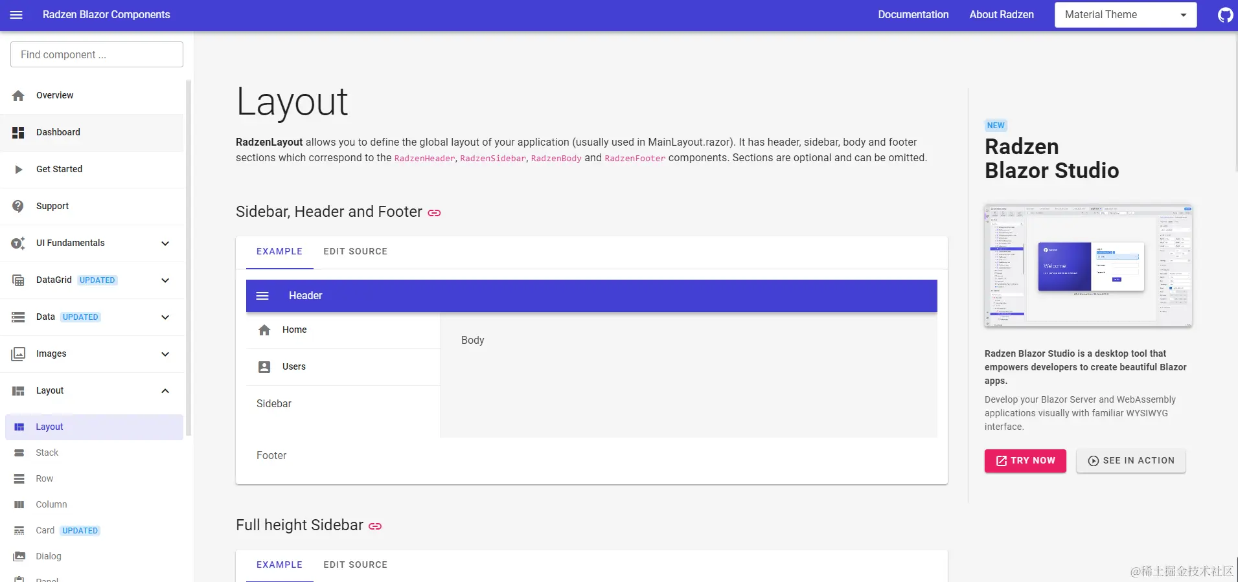Click the Stack item icon
The width and height of the screenshot is (1238, 582).
coord(19,453)
